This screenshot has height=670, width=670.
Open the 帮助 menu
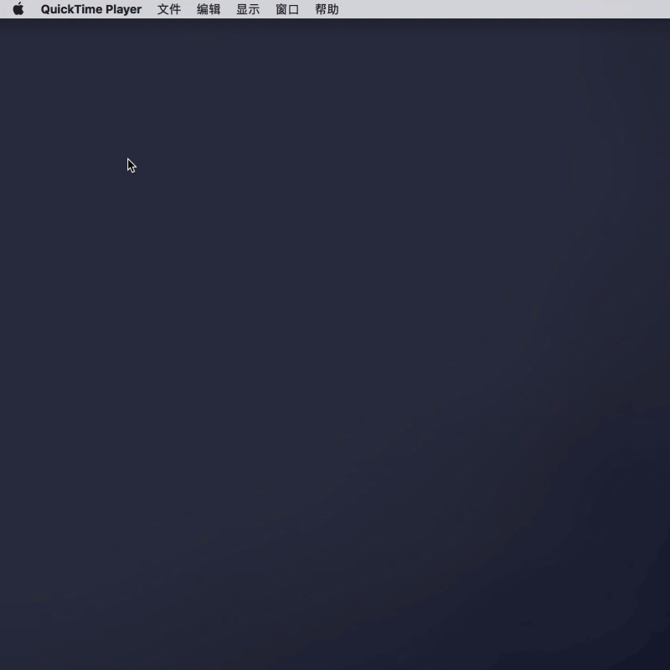pos(327,9)
